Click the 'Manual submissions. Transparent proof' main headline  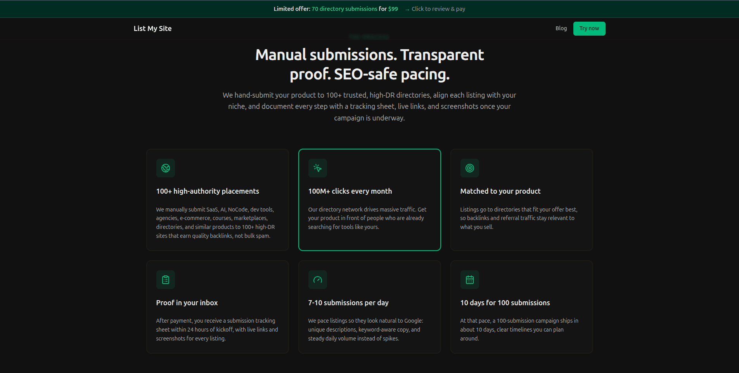[369, 64]
